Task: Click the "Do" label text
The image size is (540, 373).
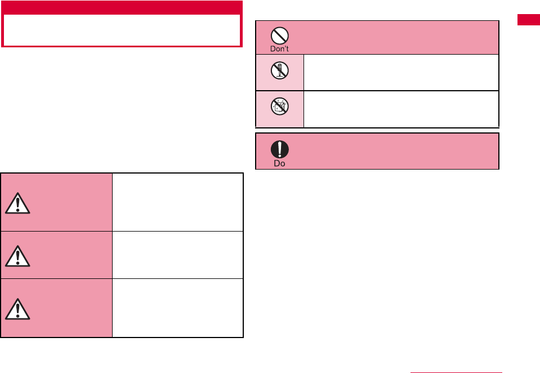Action: (280, 163)
